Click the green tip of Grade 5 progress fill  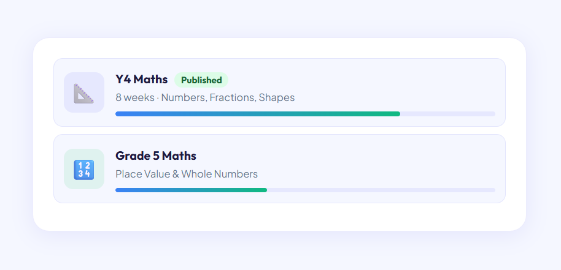pyautogui.click(x=263, y=190)
